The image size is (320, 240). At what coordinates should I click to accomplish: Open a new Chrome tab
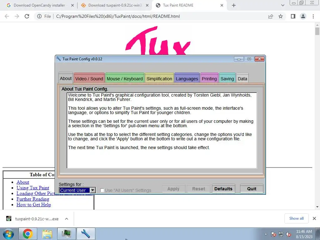pyautogui.click(x=234, y=5)
